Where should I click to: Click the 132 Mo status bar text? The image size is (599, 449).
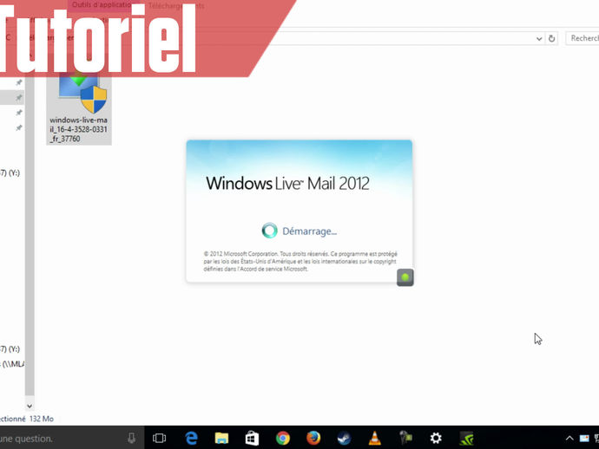pos(42,419)
